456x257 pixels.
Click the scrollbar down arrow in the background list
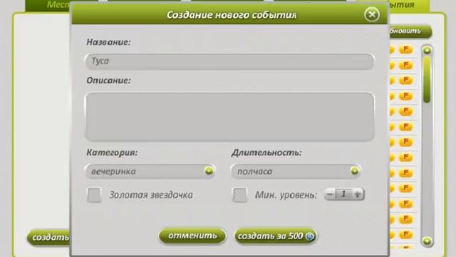pos(427,241)
